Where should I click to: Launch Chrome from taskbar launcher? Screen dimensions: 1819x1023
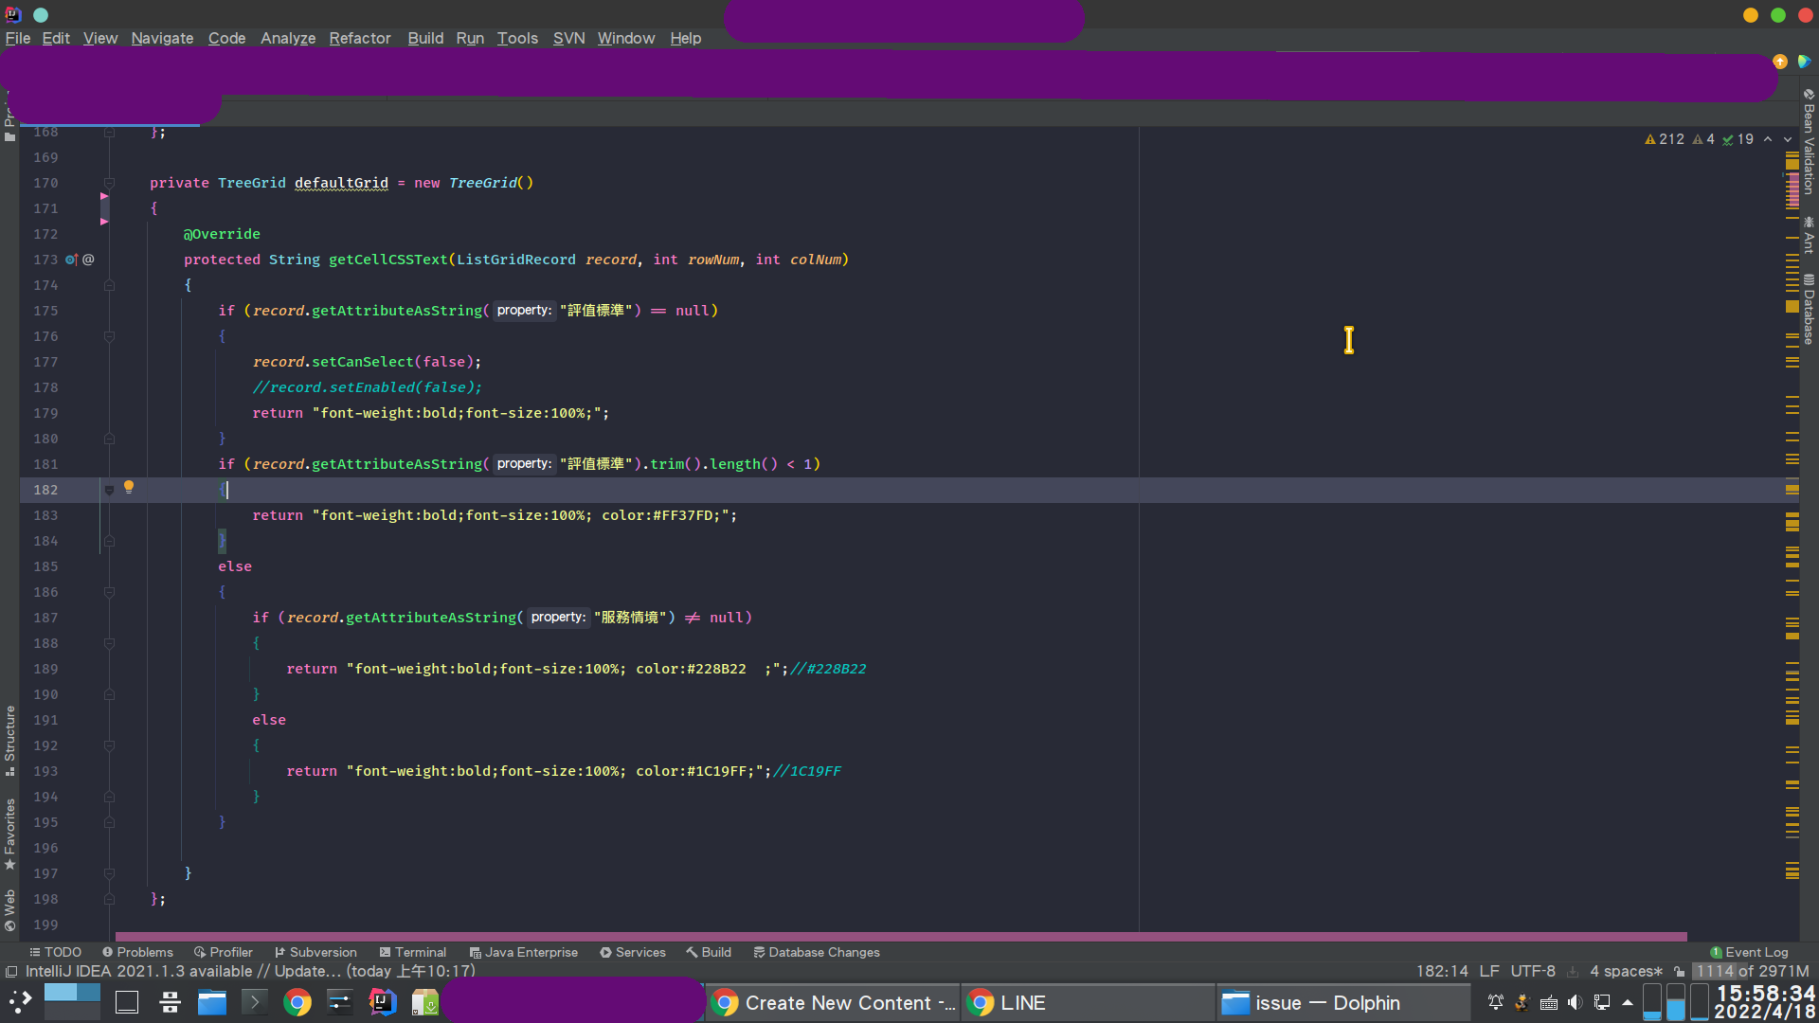297,1002
